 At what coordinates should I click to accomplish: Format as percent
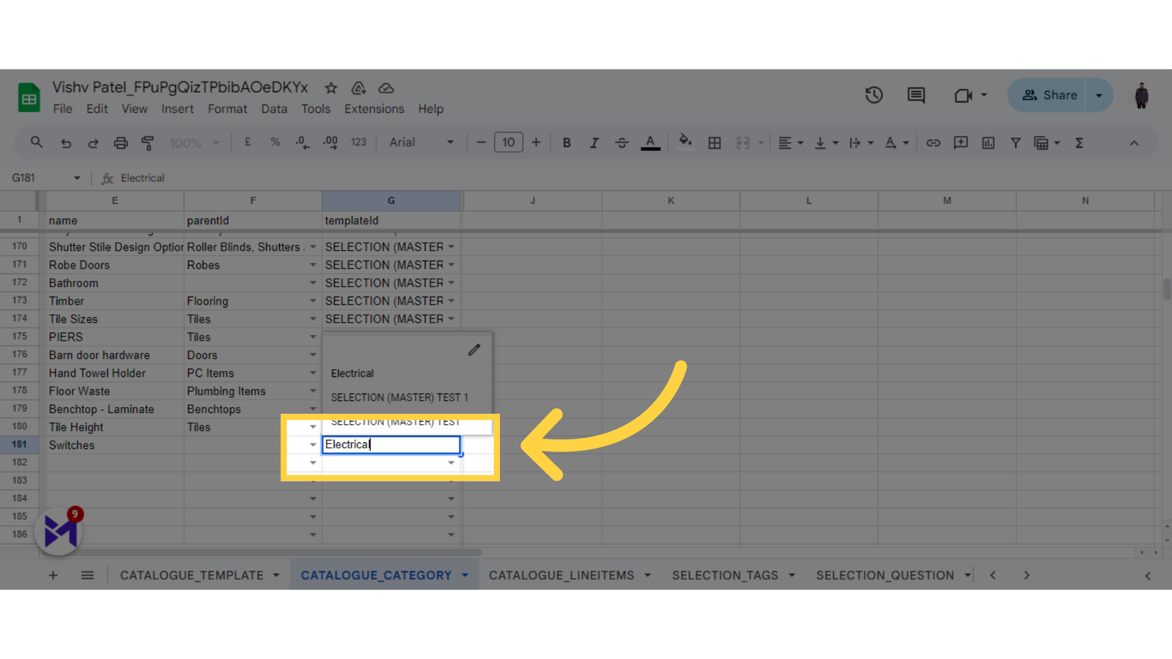click(x=275, y=142)
